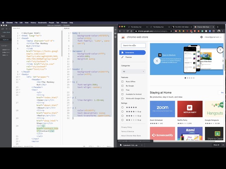Go to previous carousel slide

pyautogui.click(x=157, y=61)
